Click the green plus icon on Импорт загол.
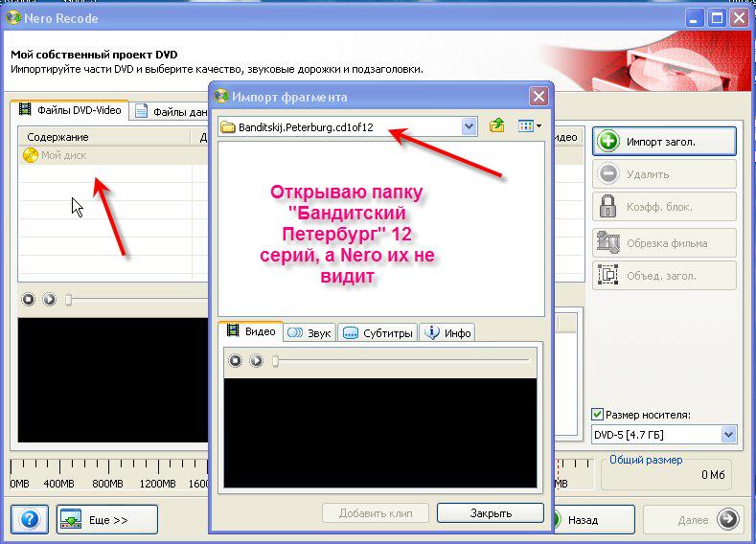Viewport: 756px width, 544px height. pyautogui.click(x=608, y=141)
